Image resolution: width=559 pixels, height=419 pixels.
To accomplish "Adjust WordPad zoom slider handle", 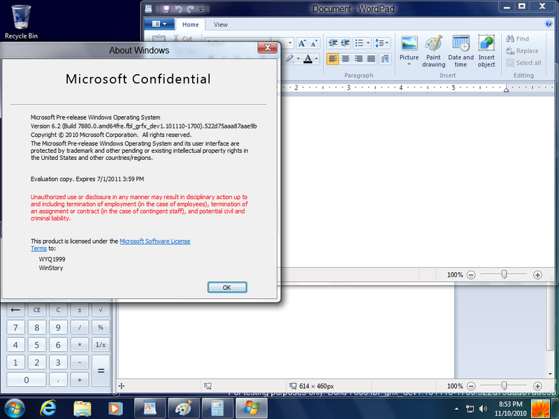I will [504, 274].
